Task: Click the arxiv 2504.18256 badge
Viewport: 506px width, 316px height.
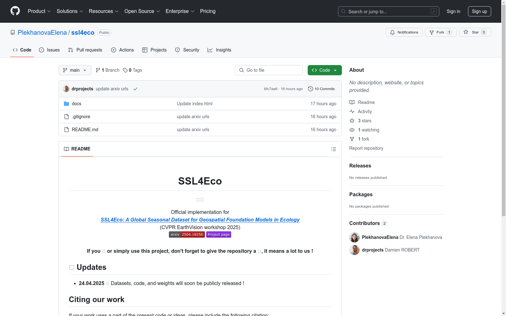Action: [x=187, y=234]
